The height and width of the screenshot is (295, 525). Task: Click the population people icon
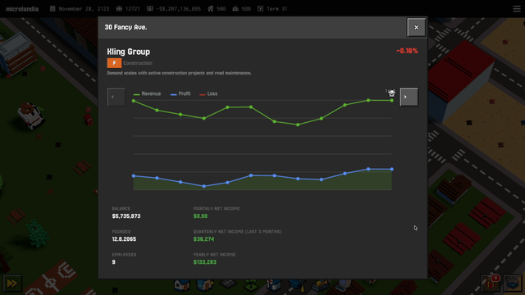119,9
